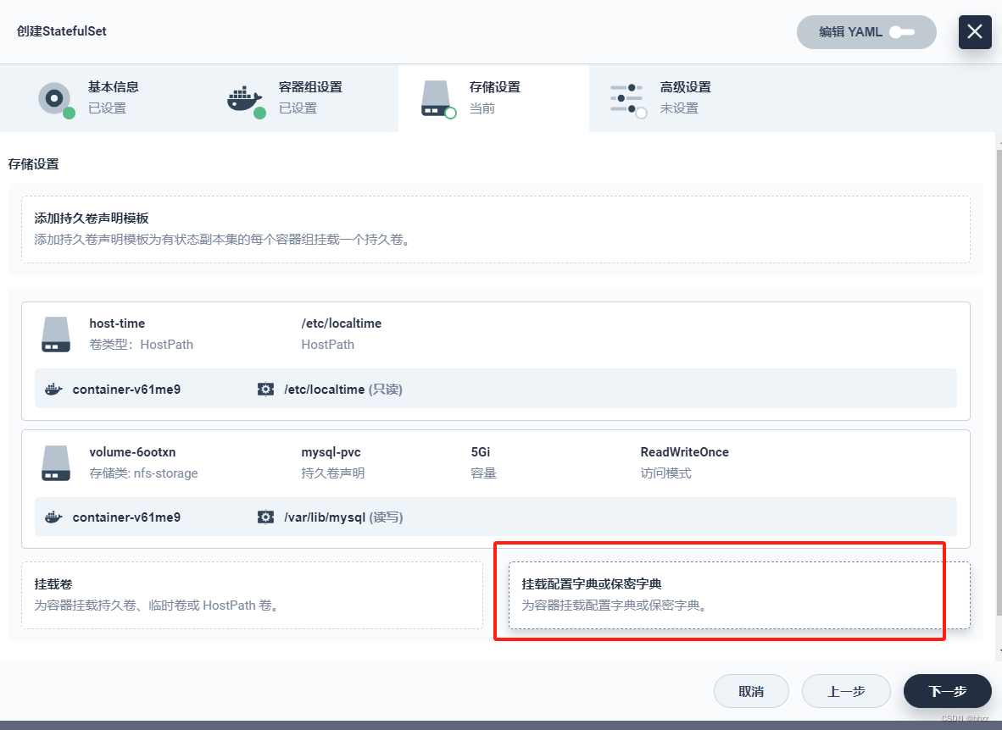This screenshot has height=730, width=1002.
Task: Click the 添加持久卷声明模板 card
Action: point(493,227)
